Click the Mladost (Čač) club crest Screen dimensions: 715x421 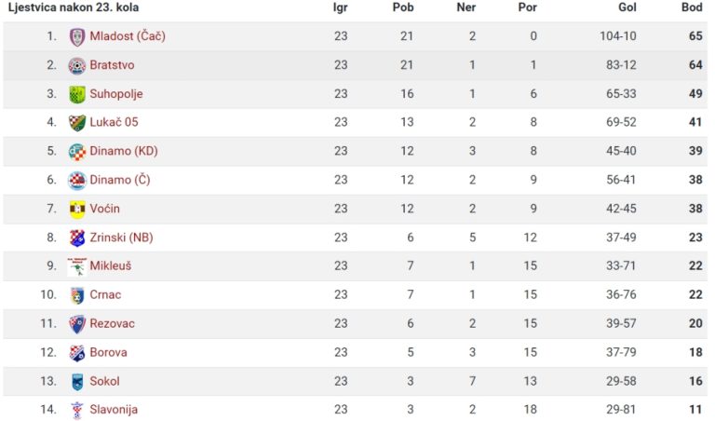[77, 37]
